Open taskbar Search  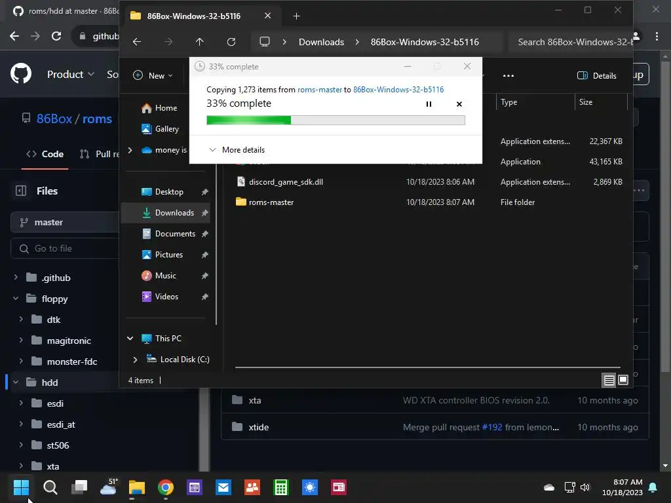50,487
